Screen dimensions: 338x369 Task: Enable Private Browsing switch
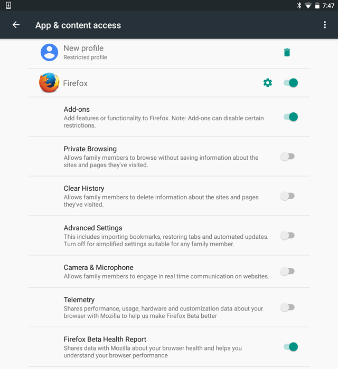[287, 157]
